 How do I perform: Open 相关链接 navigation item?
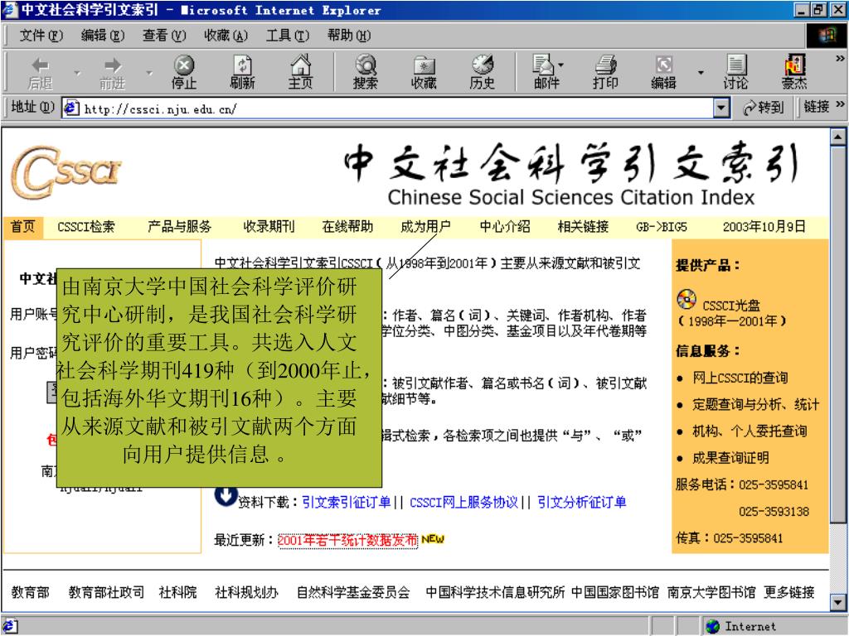coord(583,227)
